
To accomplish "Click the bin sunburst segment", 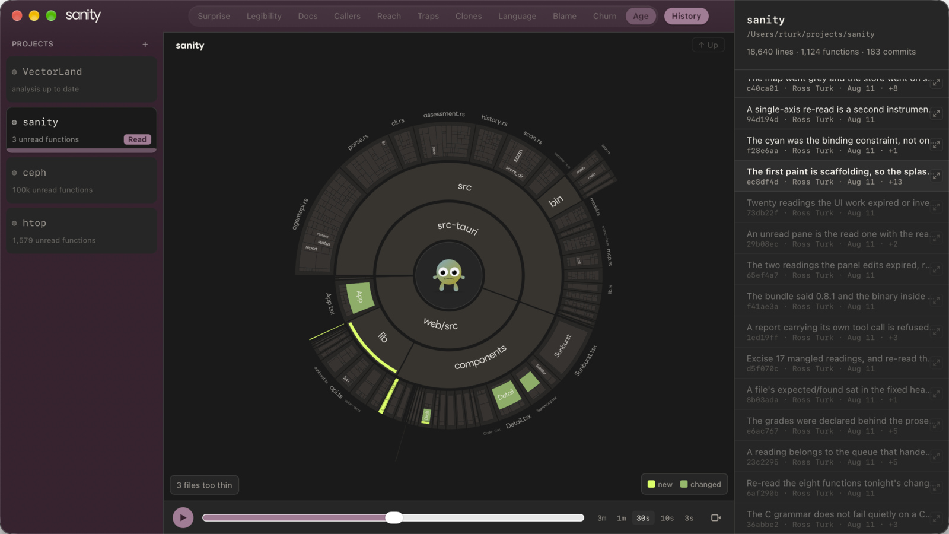I will (x=555, y=201).
